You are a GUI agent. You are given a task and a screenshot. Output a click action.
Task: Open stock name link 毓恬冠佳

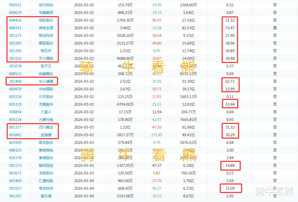tap(46, 165)
